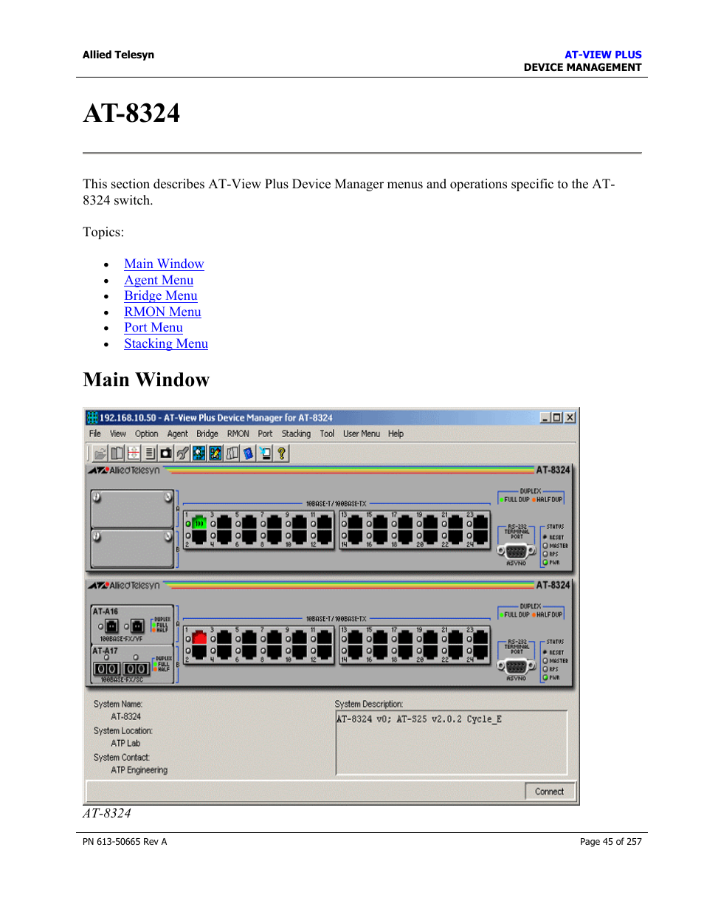Open the Port menu in the menu bar
This screenshot has width=704, height=912.
(x=265, y=434)
